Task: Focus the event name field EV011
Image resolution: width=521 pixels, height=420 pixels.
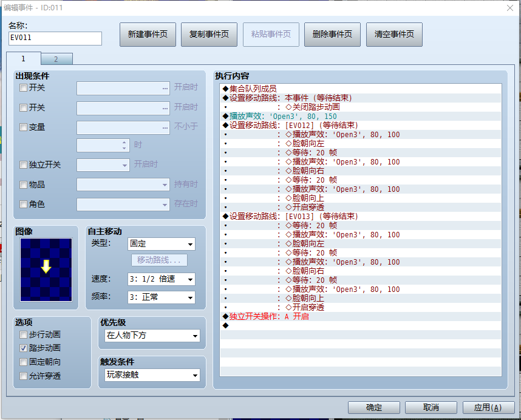Action: pyautogui.click(x=55, y=38)
